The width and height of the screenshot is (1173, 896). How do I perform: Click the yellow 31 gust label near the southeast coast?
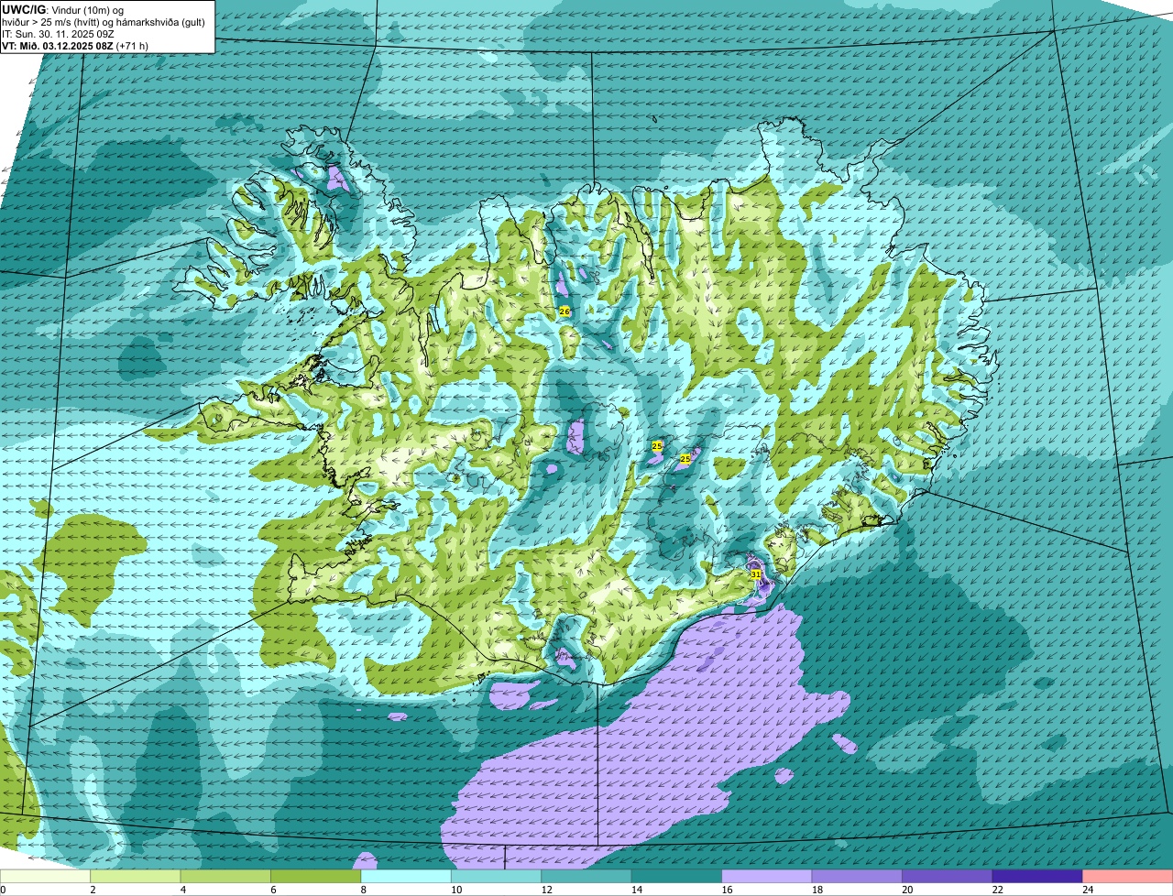[x=756, y=574]
